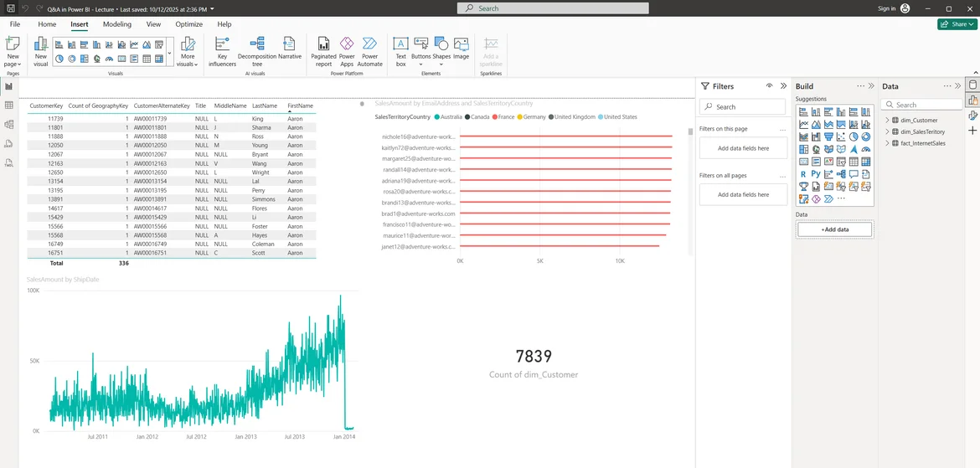The image size is (980, 468).
Task: Open the More visuals dropdown
Action: coord(188,51)
